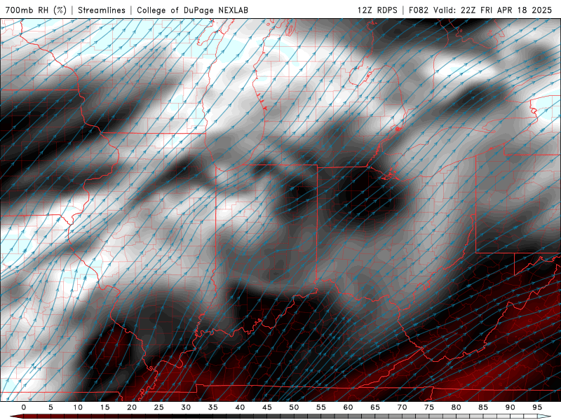The width and height of the screenshot is (561, 420).
Task: Click the 'F082' forecast hour label
Action: pyautogui.click(x=419, y=10)
